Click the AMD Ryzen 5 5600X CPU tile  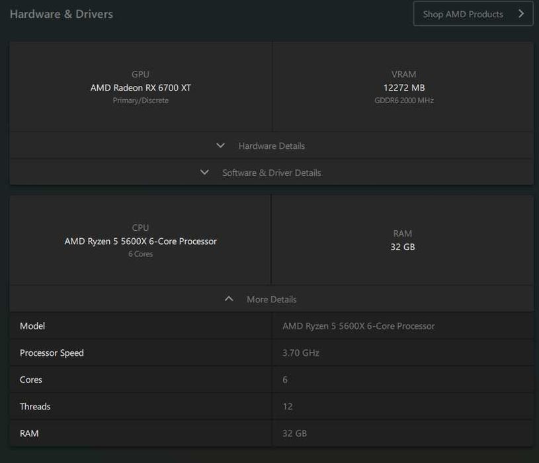[x=140, y=241]
